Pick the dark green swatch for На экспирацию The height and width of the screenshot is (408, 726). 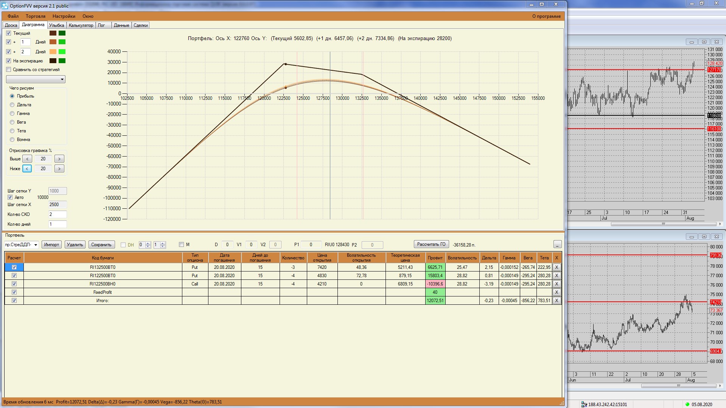coord(62,61)
